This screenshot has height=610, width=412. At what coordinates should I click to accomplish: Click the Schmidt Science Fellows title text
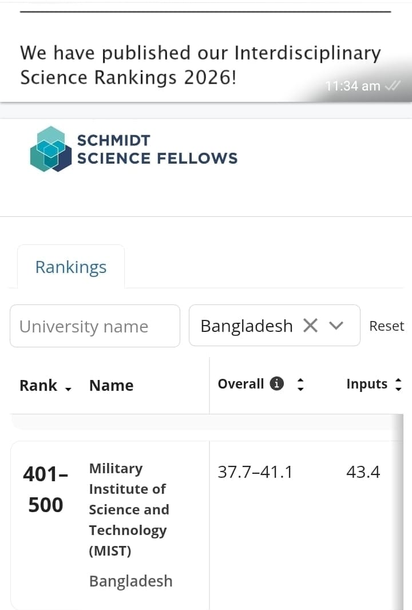coord(157,149)
